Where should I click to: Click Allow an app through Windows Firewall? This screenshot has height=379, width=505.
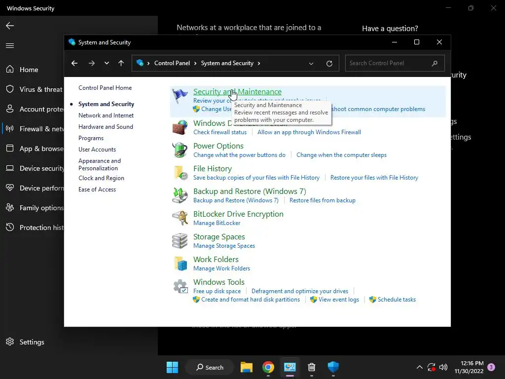tap(309, 132)
